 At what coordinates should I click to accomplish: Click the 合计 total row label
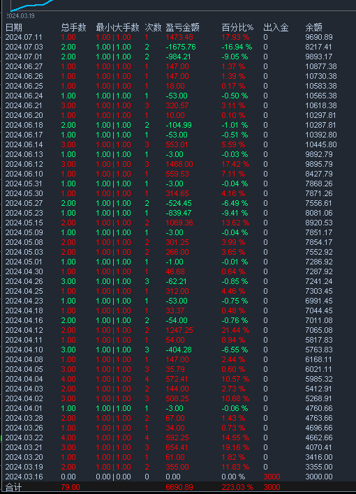(13, 488)
